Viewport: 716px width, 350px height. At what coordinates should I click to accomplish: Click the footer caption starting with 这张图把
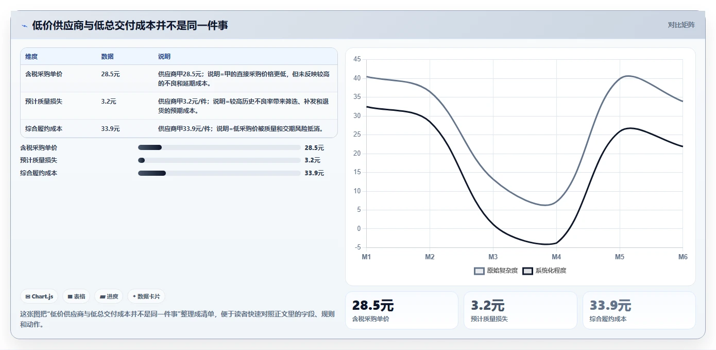pyautogui.click(x=177, y=319)
